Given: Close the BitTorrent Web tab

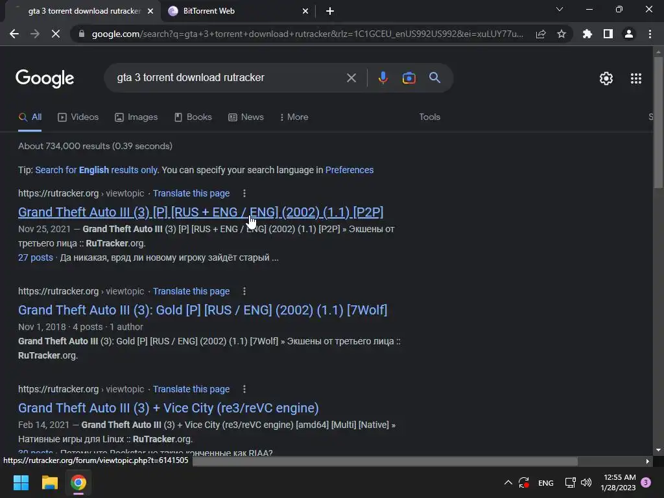Looking at the screenshot, I should [x=305, y=11].
